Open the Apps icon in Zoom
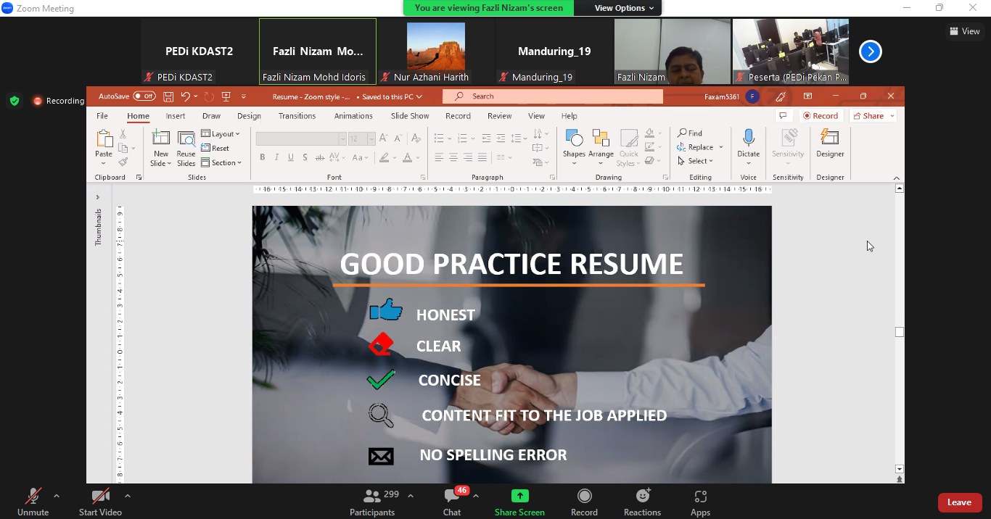Screen dimensions: 991x519 700,497
